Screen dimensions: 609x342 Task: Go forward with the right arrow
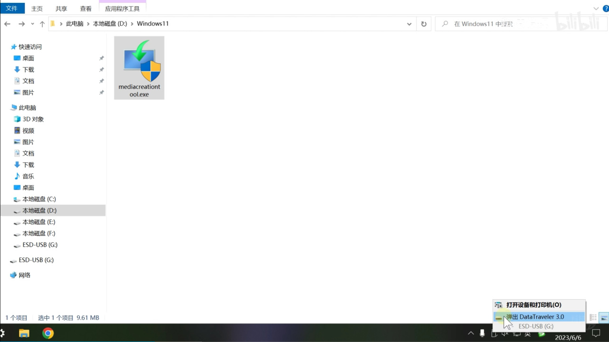(x=21, y=24)
